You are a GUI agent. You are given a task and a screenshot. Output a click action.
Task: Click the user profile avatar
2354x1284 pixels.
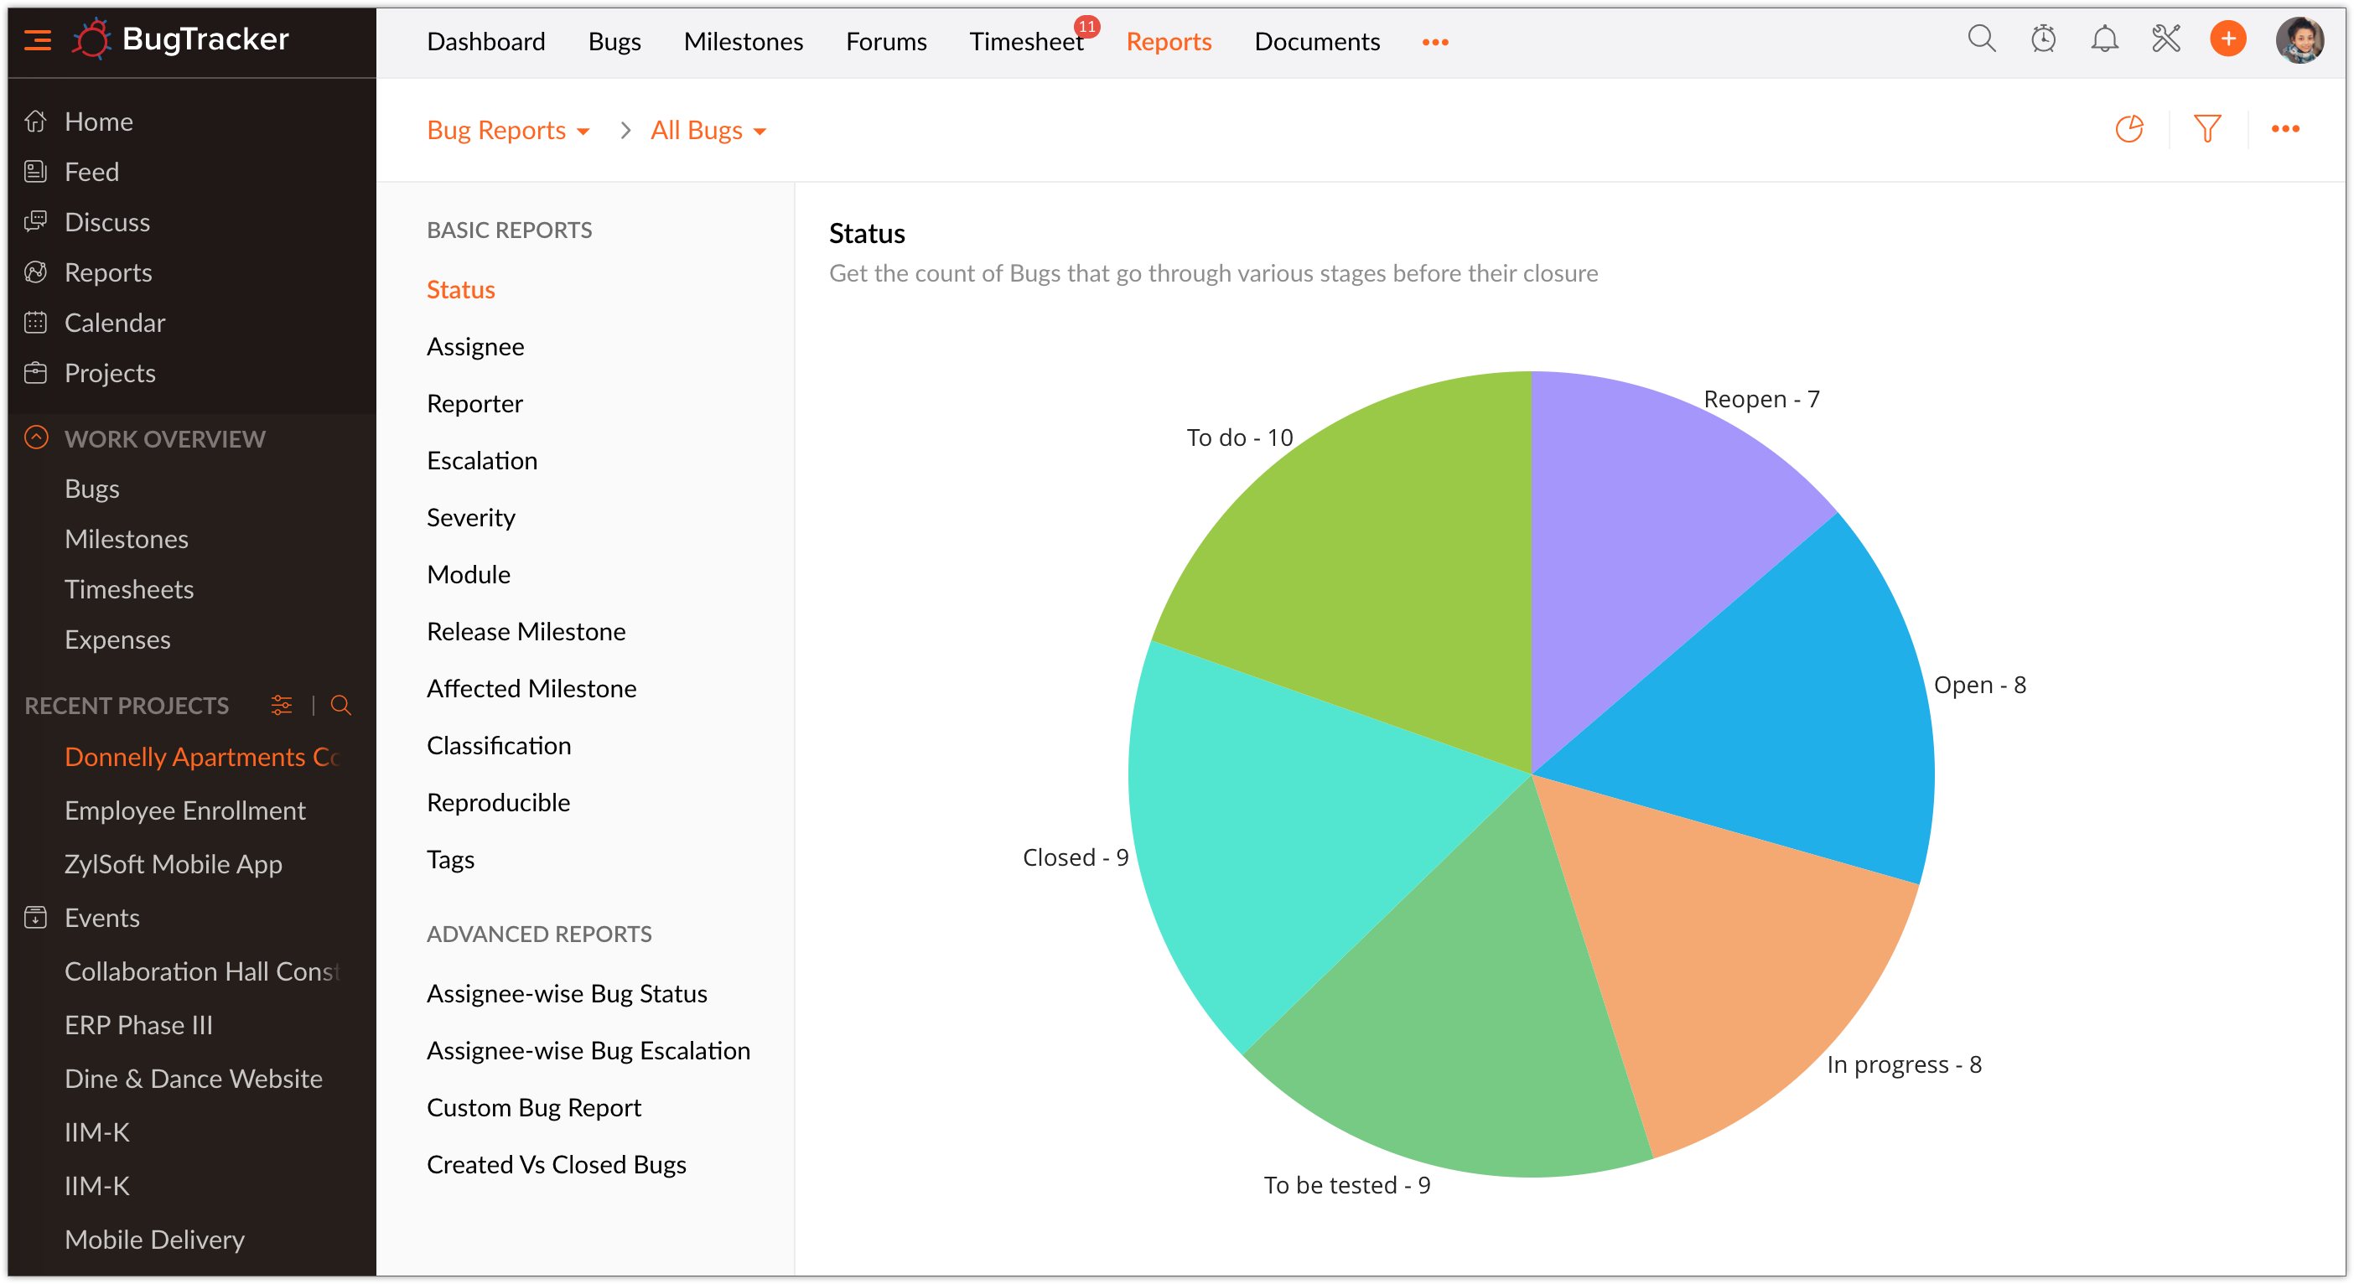click(x=2299, y=40)
